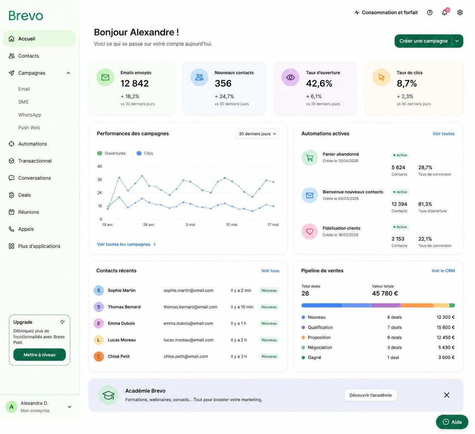The width and height of the screenshot is (475, 434).
Task: Click the Panier abandonné cart icon
Action: tap(310, 158)
